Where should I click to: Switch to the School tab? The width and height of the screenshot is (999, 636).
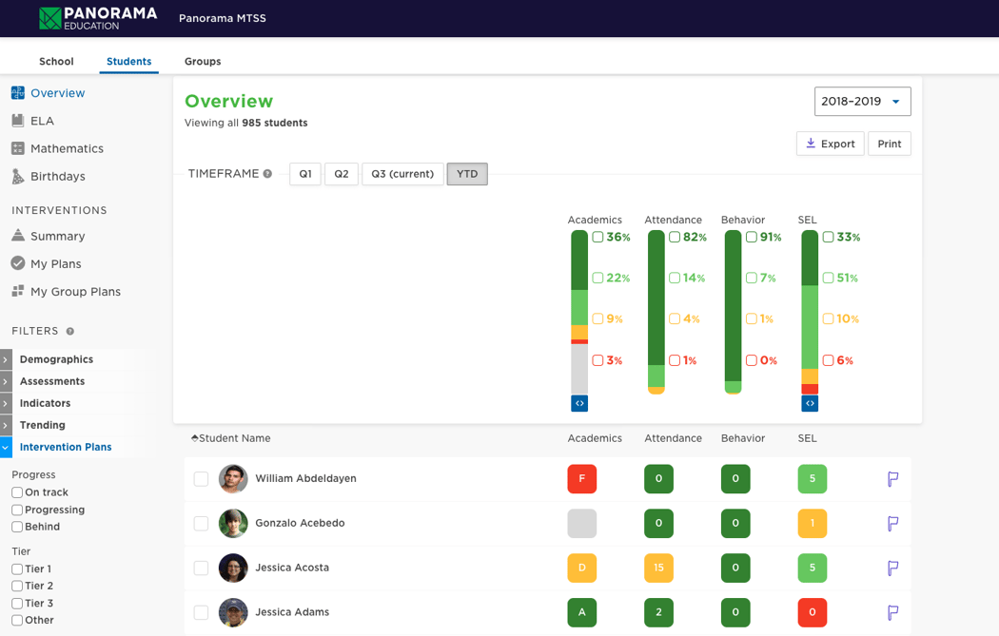pos(56,62)
